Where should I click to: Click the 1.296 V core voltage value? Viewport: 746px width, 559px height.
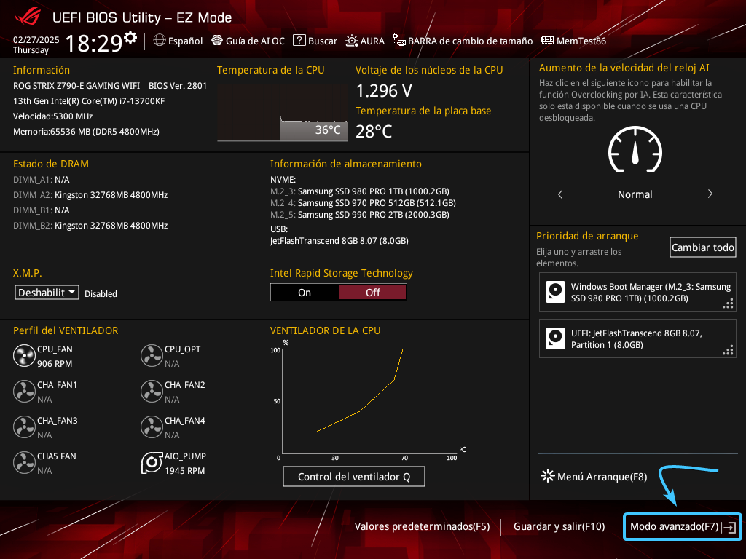coord(384,90)
